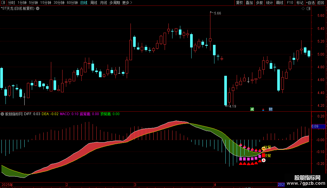327x188 pixels.
Task: Select the 日线 daily chart tab
Action: (84, 3)
